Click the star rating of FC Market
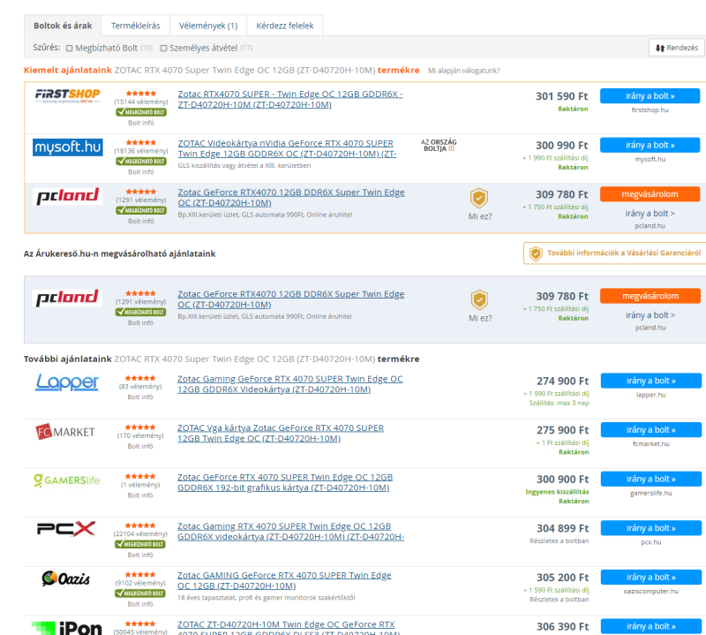 (x=140, y=427)
